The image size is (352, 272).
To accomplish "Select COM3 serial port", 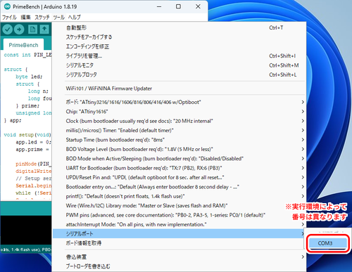I will (328, 243).
